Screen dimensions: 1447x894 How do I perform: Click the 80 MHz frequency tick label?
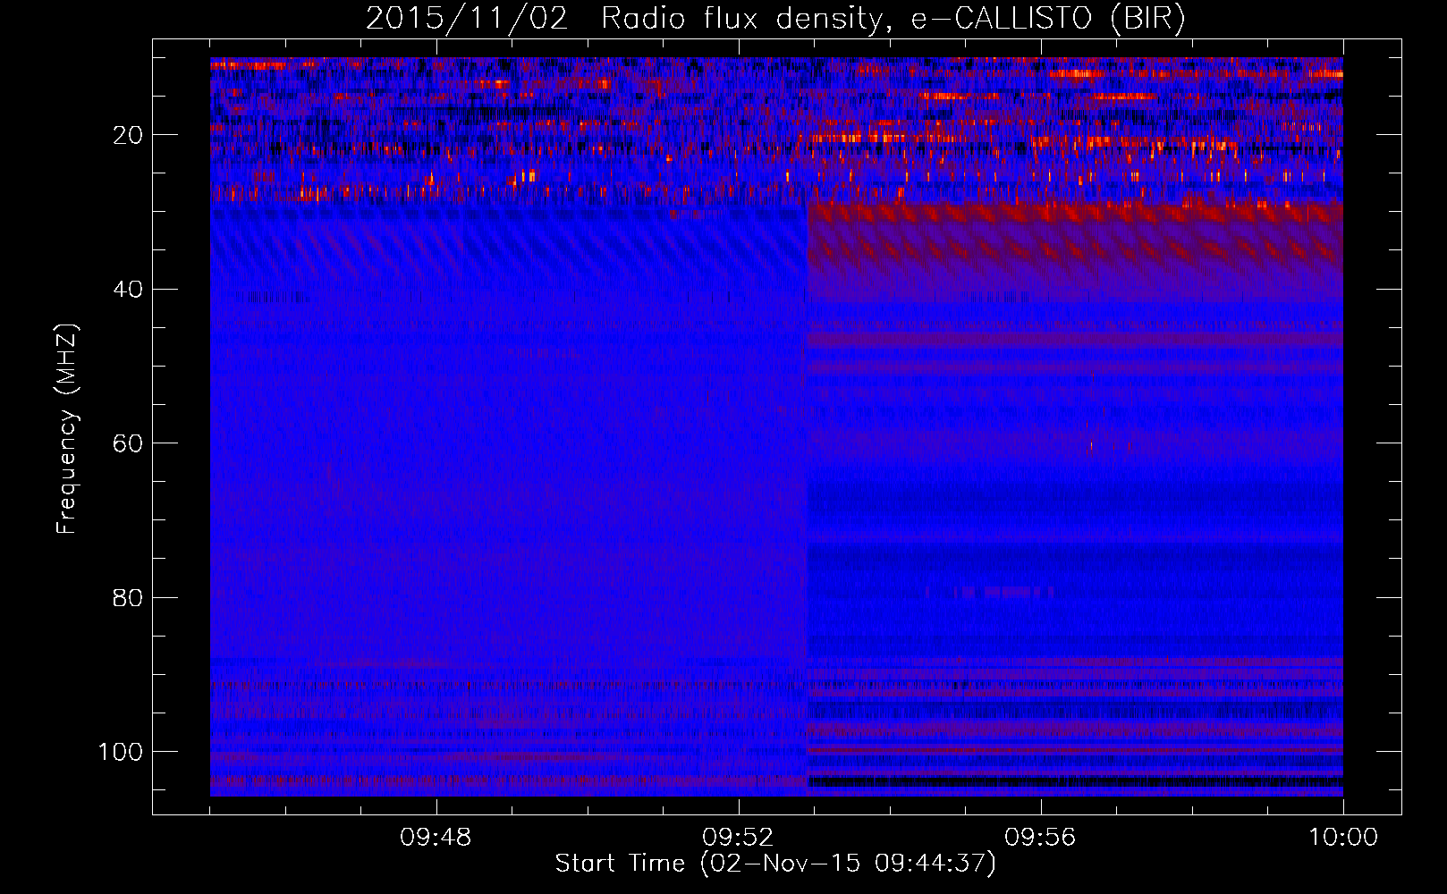point(129,597)
